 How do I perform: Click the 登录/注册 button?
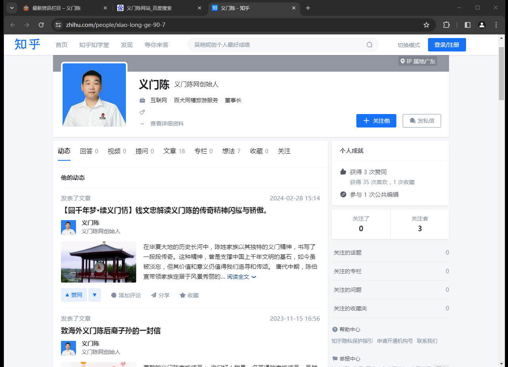tap(447, 45)
